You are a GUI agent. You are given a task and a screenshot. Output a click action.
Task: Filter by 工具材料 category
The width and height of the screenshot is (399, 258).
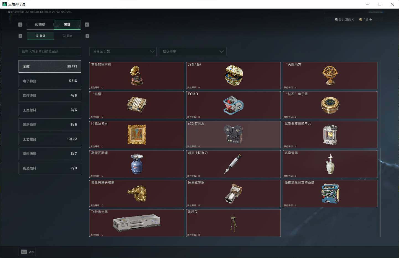click(x=50, y=110)
